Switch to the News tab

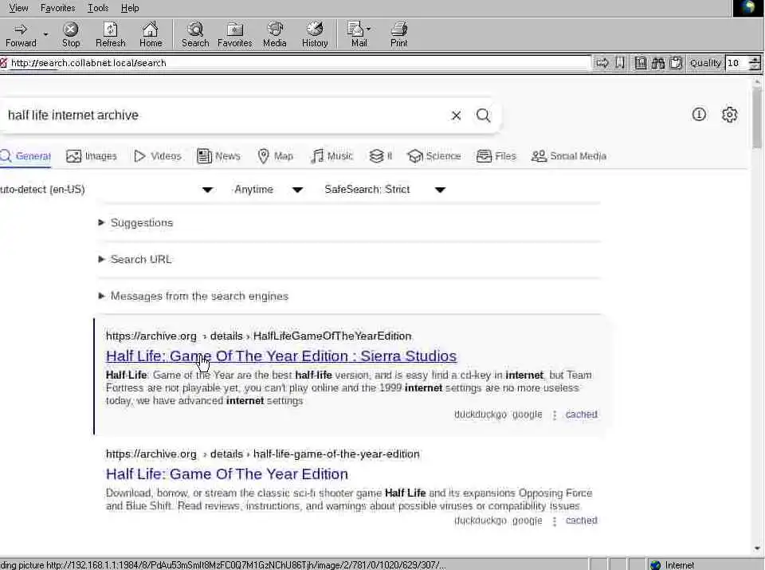click(x=218, y=156)
